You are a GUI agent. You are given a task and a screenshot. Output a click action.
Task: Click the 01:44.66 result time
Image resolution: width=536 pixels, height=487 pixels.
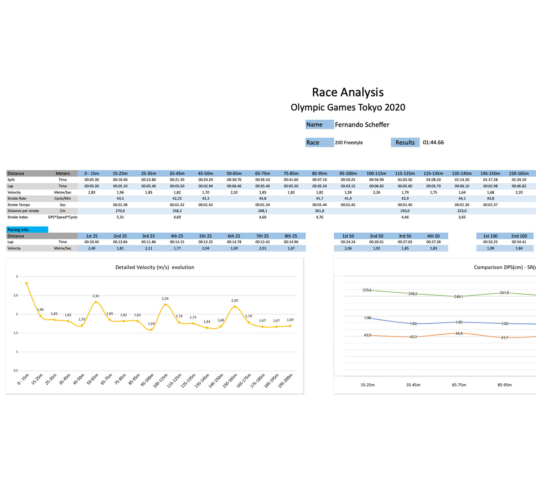(x=433, y=142)
